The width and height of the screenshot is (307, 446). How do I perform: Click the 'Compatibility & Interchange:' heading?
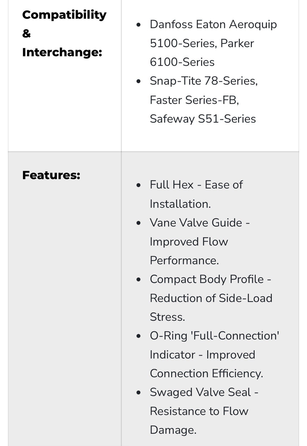point(64,33)
